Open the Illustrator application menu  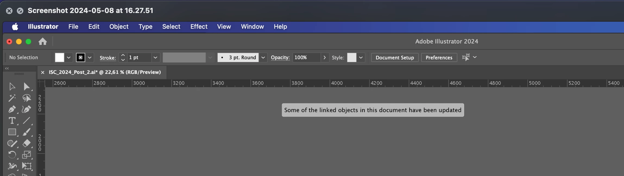pyautogui.click(x=43, y=27)
